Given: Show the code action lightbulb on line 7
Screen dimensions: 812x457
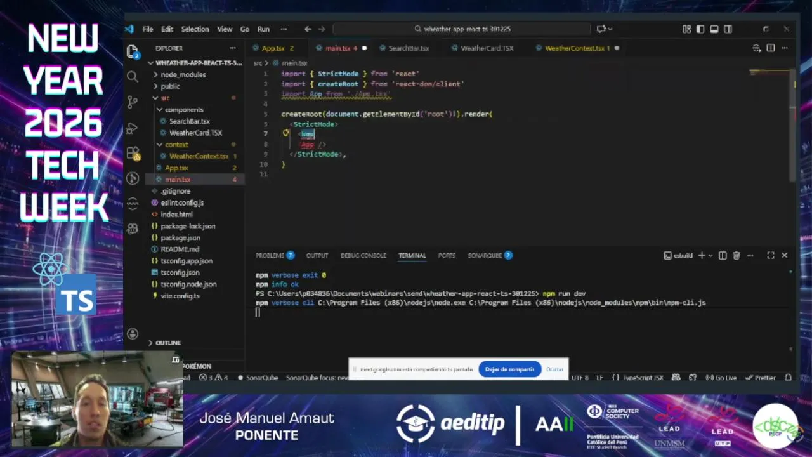Looking at the screenshot, I should pyautogui.click(x=286, y=133).
